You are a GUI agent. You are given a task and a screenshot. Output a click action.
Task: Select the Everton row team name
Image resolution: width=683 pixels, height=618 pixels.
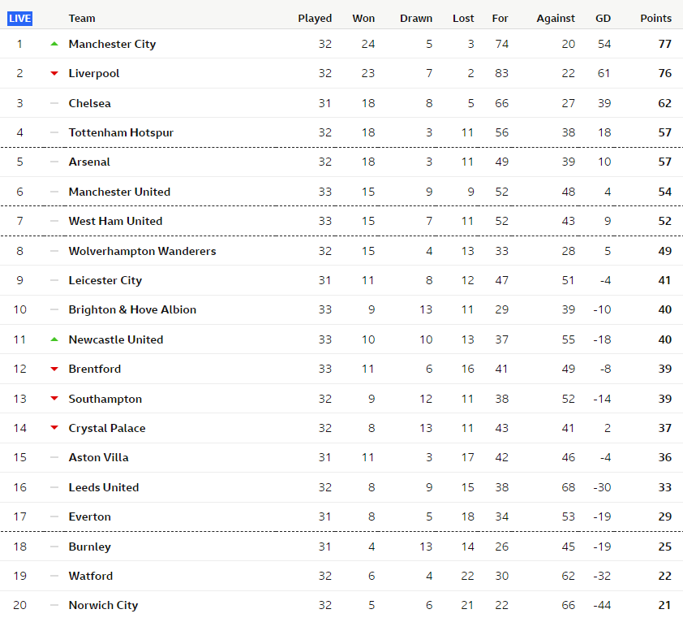(90, 516)
